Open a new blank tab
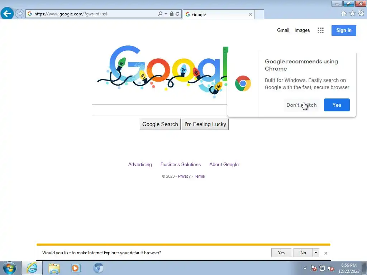The image size is (367, 275). (259, 14)
